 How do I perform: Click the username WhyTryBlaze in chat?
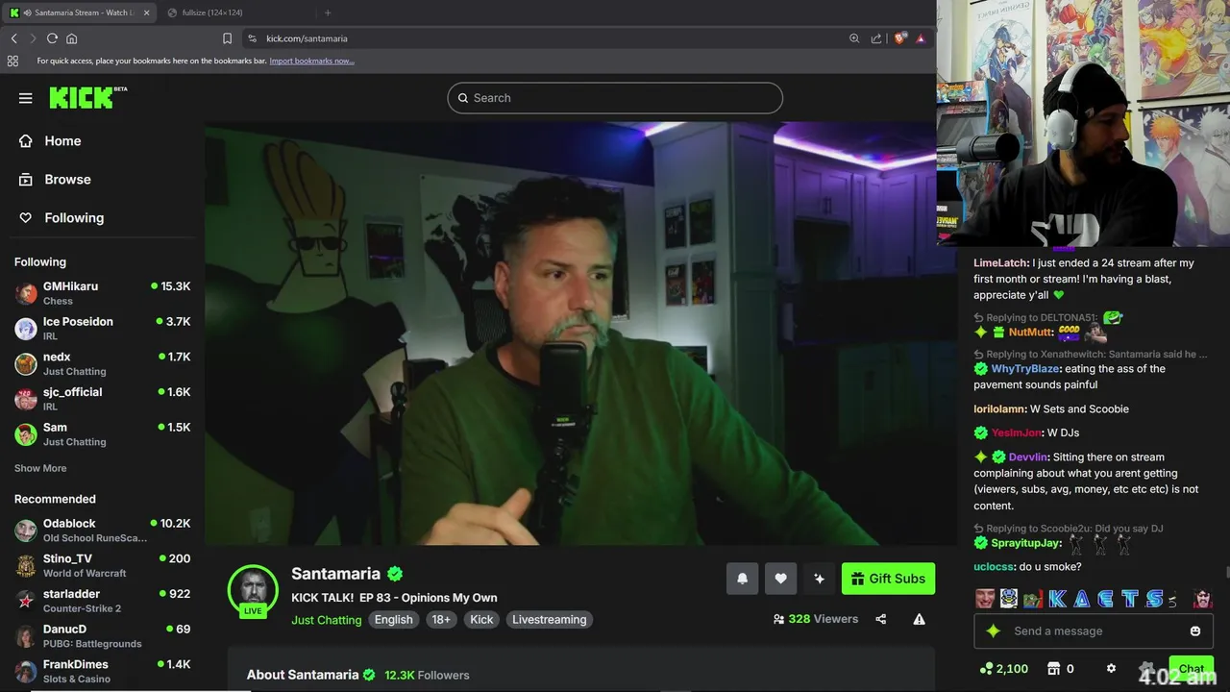(1025, 369)
